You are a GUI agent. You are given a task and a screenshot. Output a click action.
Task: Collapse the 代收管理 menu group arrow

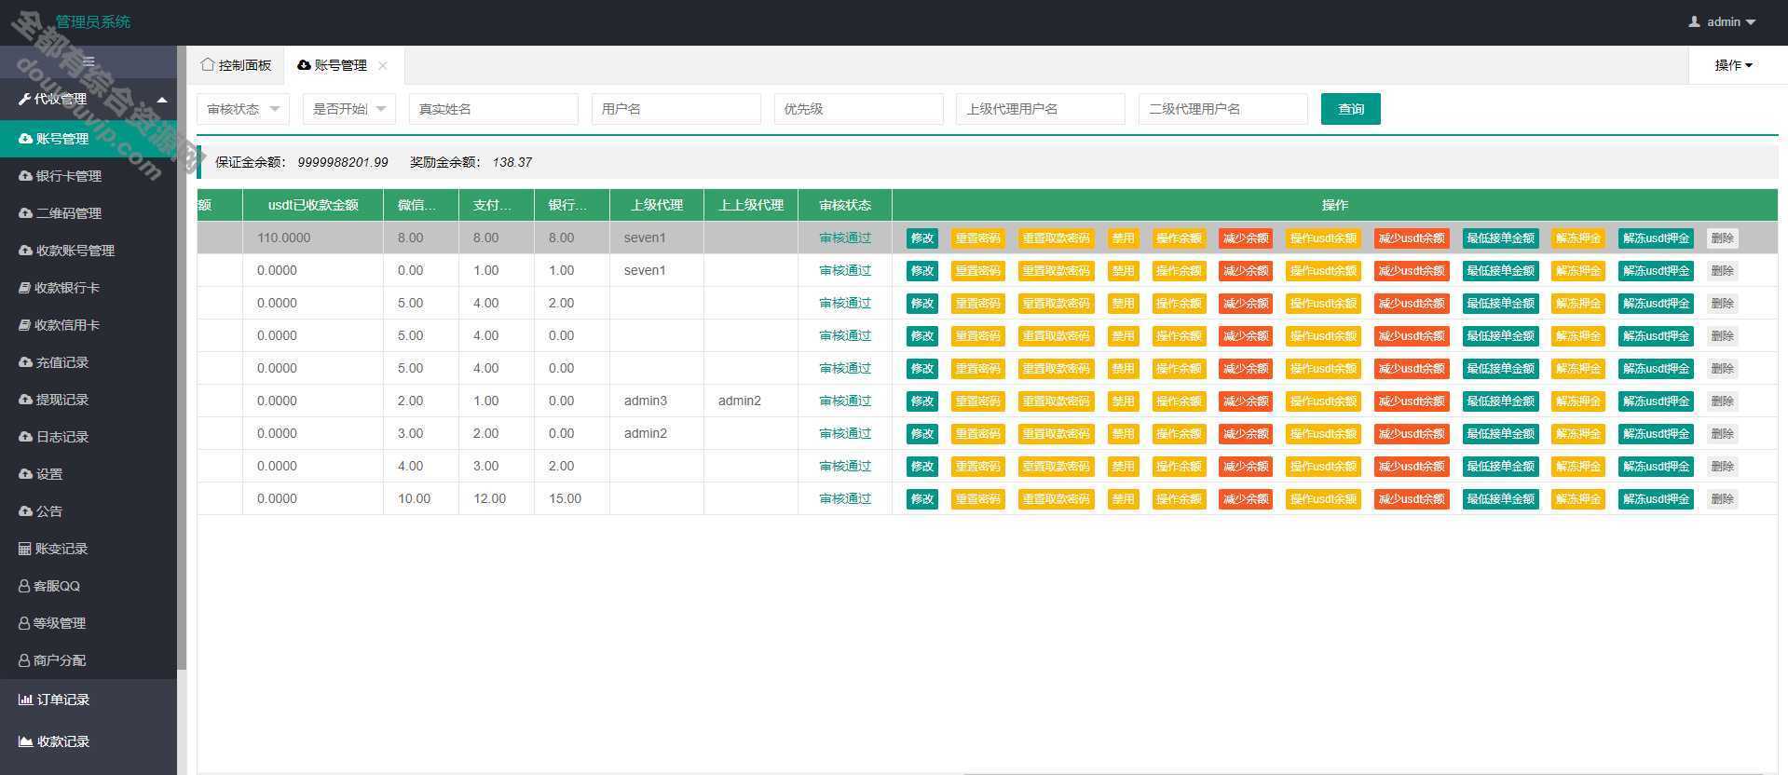pyautogui.click(x=162, y=100)
